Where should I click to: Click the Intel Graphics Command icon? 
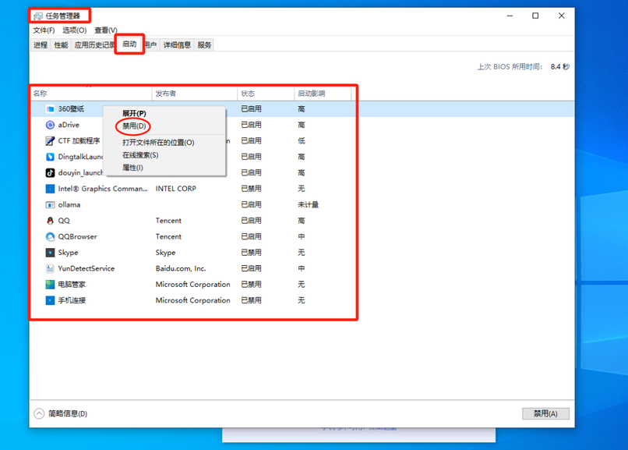point(50,189)
